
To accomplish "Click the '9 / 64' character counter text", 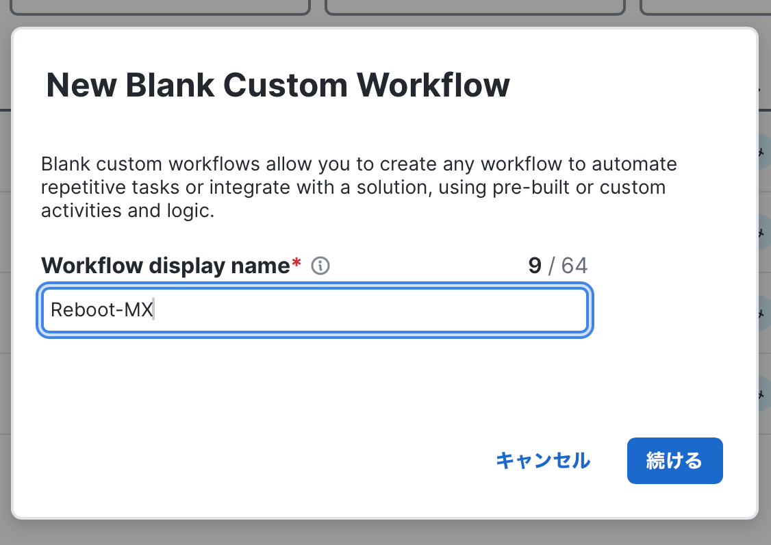I will tap(558, 266).
